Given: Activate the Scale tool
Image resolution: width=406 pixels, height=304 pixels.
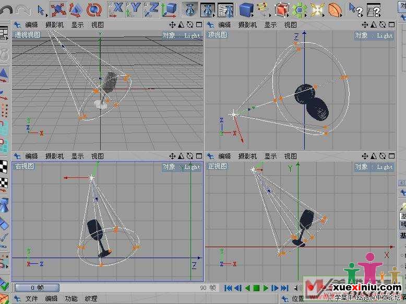Looking at the screenshot, I should pyautogui.click(x=75, y=10).
